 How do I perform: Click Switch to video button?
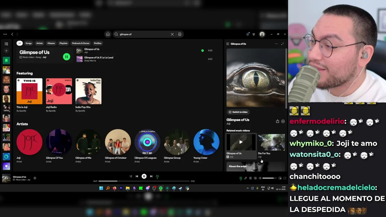(238, 112)
